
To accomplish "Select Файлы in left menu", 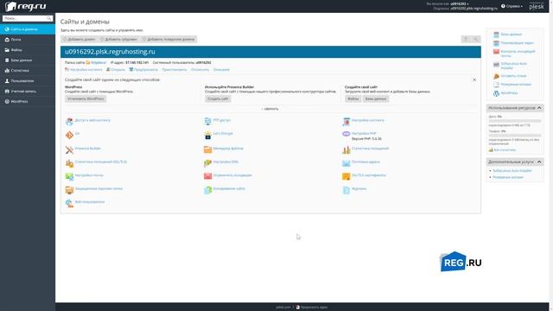I will (28, 50).
